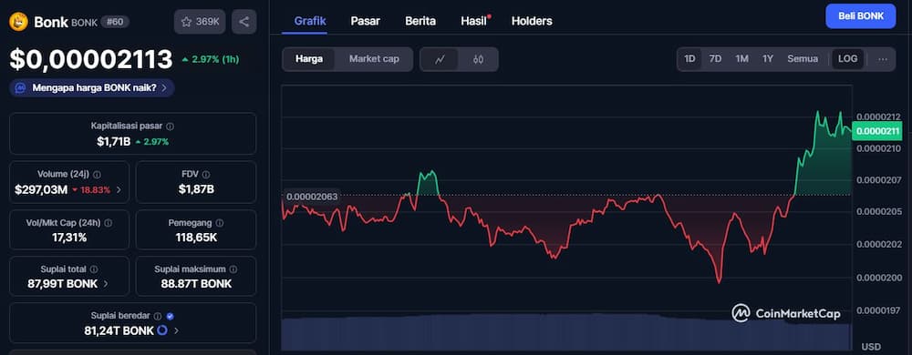Click the $0,00002113 price text
This screenshot has width=912, height=355.
pos(91,59)
